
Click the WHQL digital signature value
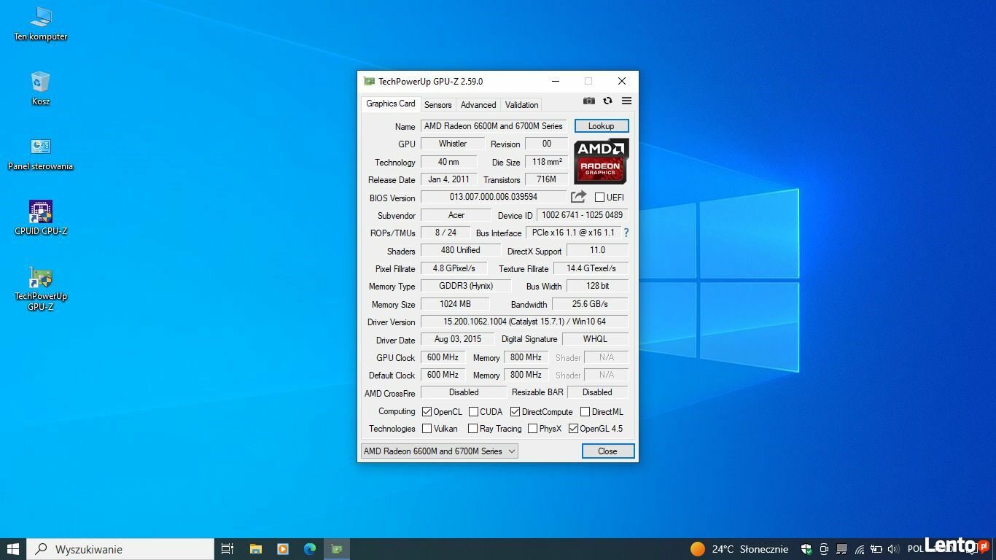pyautogui.click(x=595, y=339)
